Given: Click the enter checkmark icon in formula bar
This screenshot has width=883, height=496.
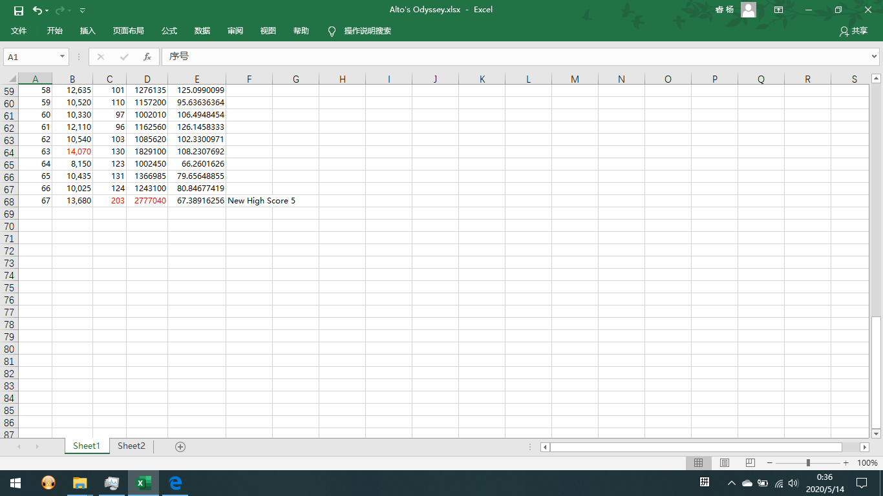Looking at the screenshot, I should (x=124, y=57).
